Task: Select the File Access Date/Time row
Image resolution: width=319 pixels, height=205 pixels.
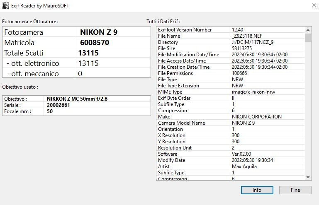Action: coord(231,61)
